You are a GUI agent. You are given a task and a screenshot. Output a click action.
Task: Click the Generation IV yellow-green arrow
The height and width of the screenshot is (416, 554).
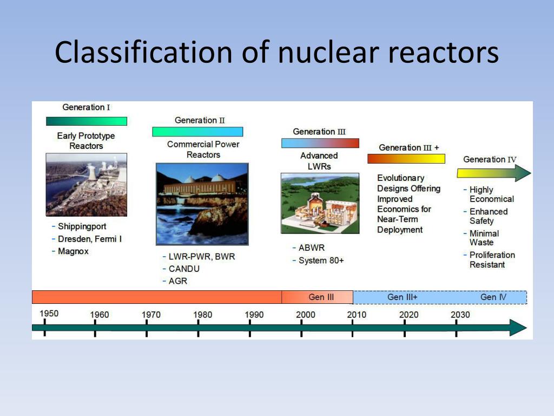point(494,173)
